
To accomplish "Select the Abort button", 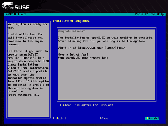I will 106,118.
